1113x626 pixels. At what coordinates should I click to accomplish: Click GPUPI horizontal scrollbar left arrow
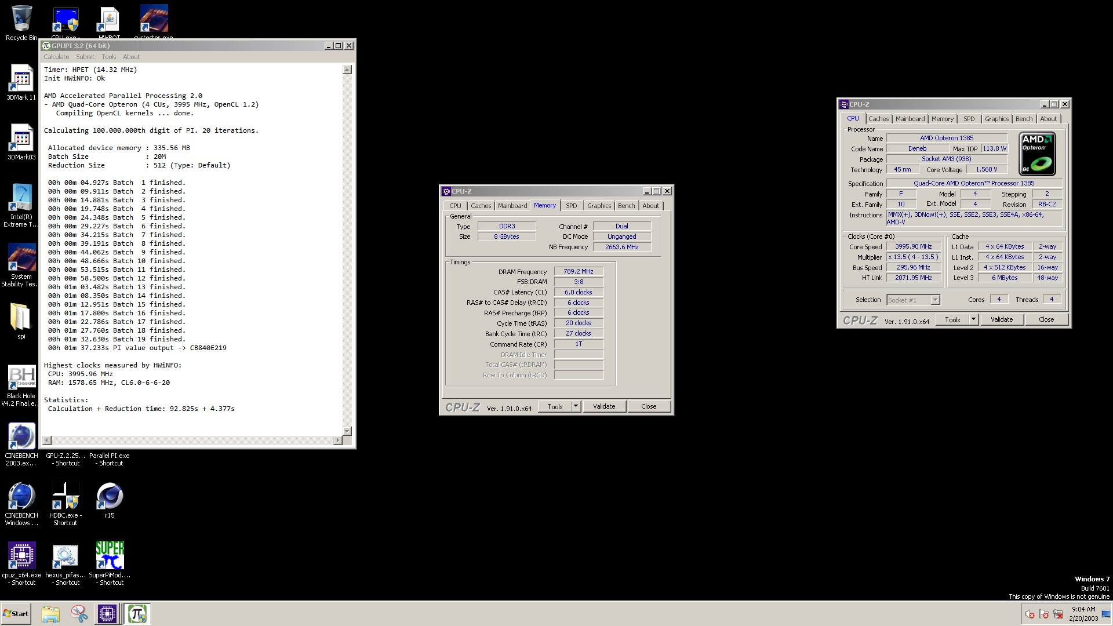tap(47, 441)
